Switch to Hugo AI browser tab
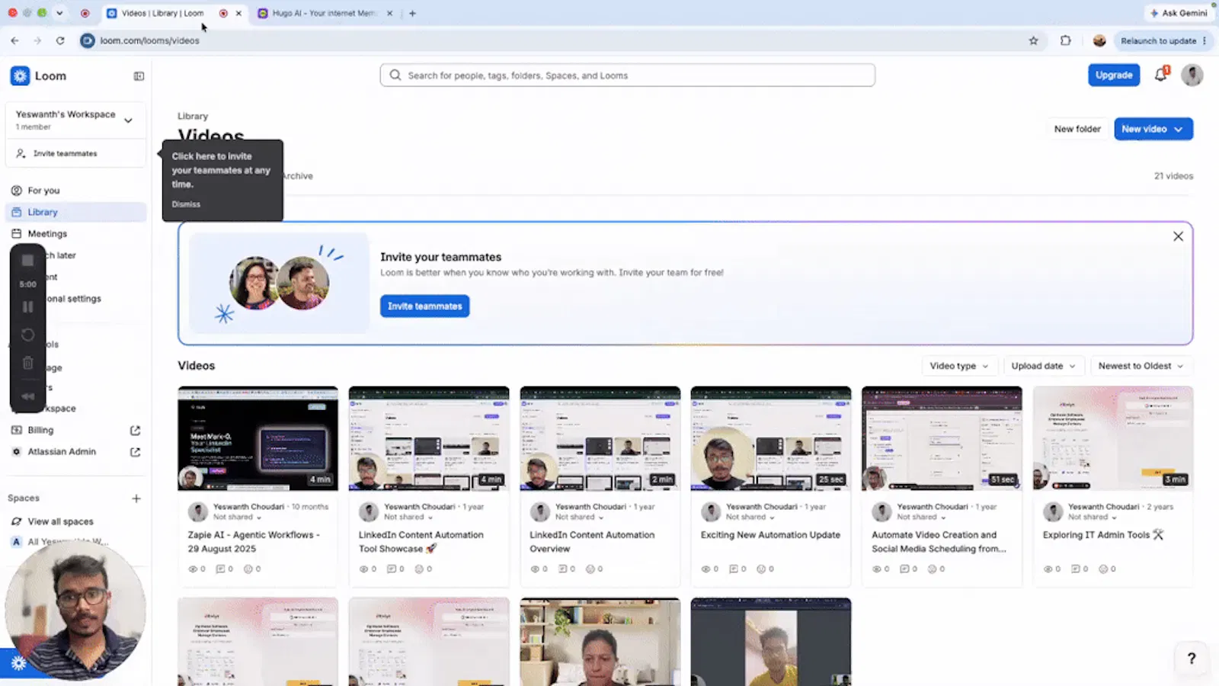Image resolution: width=1219 pixels, height=686 pixels. (324, 13)
